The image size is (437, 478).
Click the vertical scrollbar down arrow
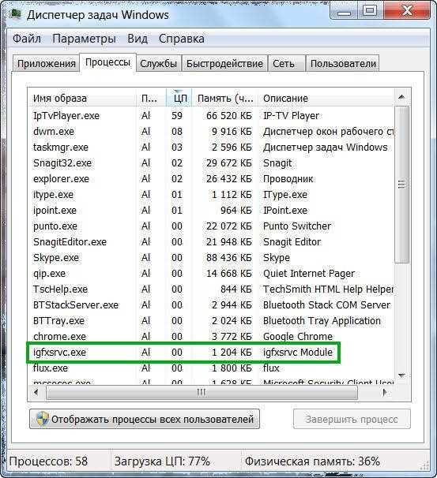click(x=401, y=375)
